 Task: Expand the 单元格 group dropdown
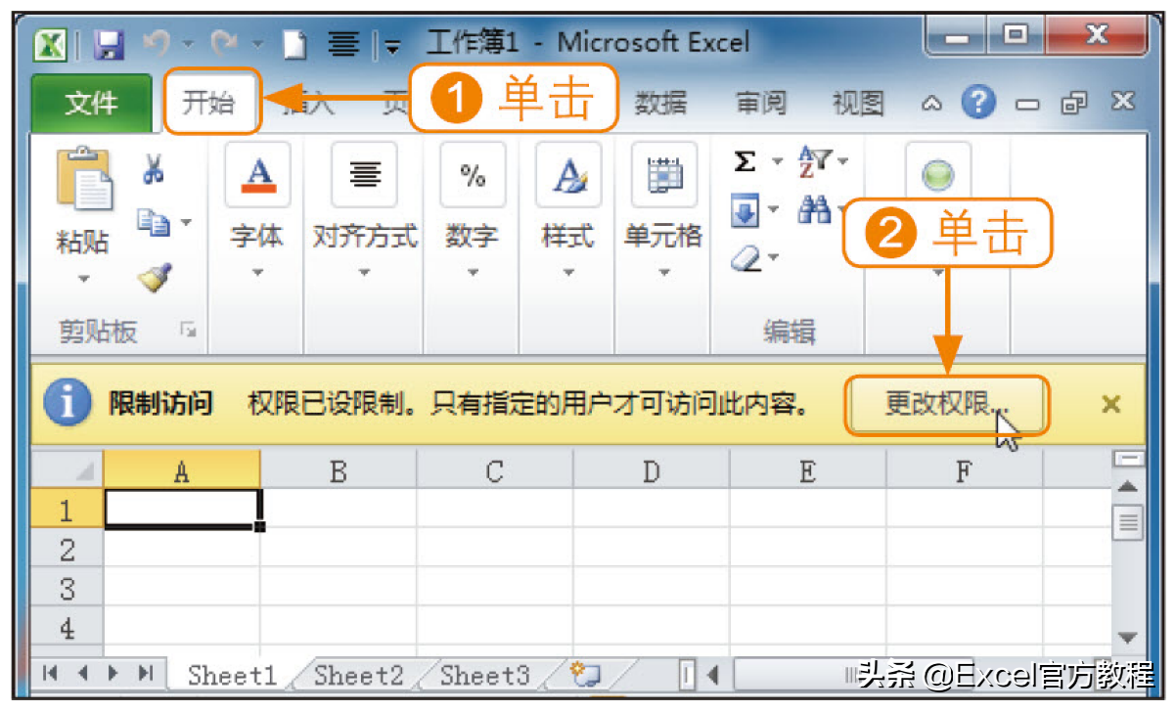663,273
